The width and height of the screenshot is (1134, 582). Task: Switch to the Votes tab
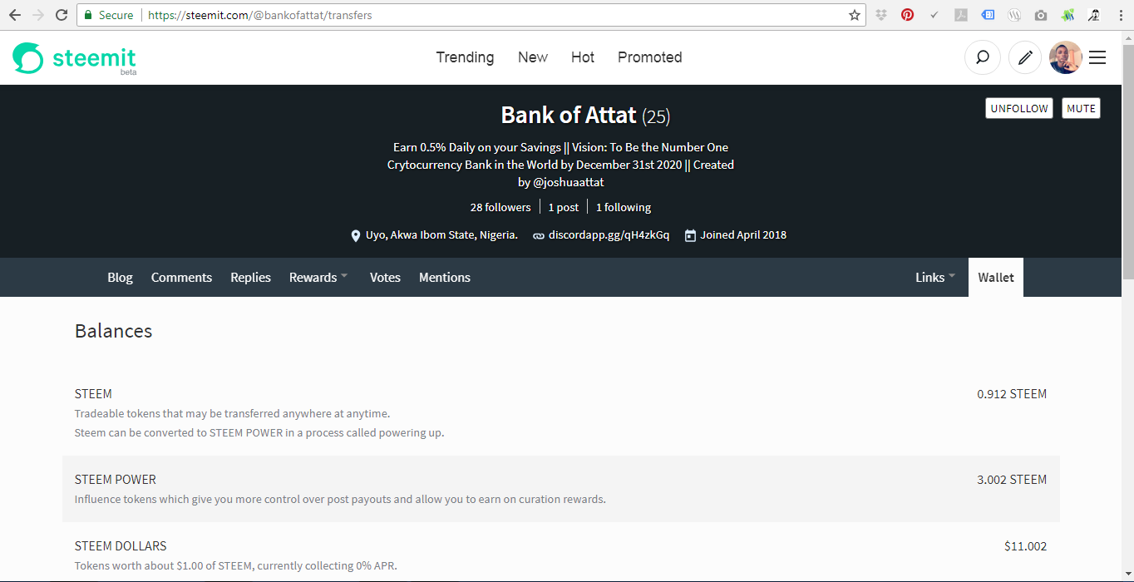[x=385, y=278]
